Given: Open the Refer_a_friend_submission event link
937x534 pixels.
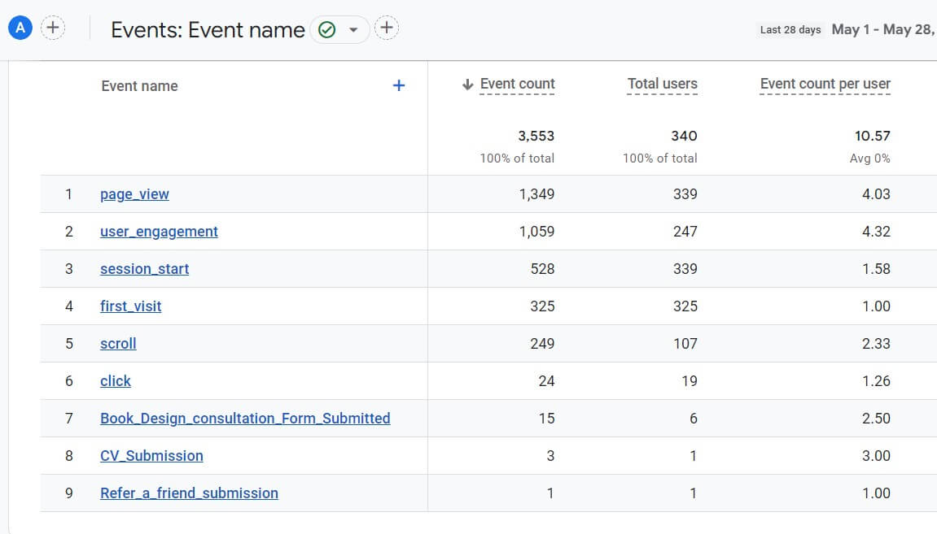Looking at the screenshot, I should click(x=189, y=493).
